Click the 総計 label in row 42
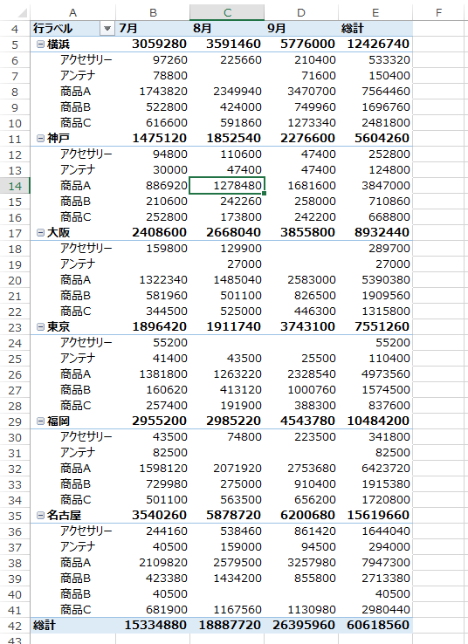 pyautogui.click(x=45, y=625)
